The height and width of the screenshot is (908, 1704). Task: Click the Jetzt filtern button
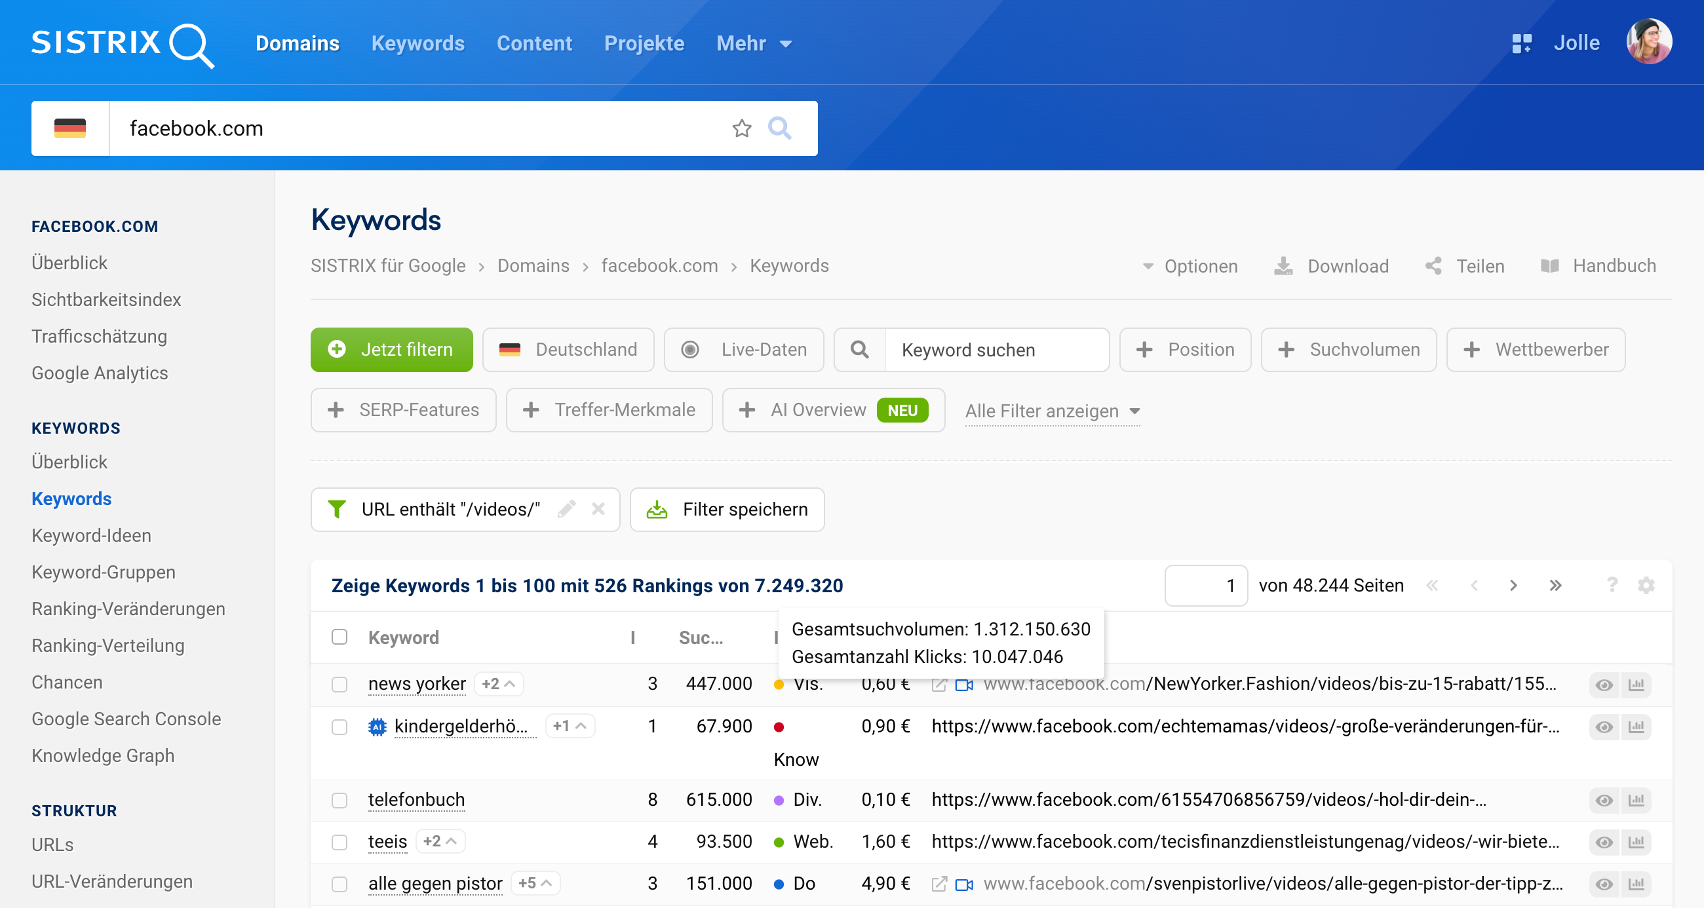point(391,349)
